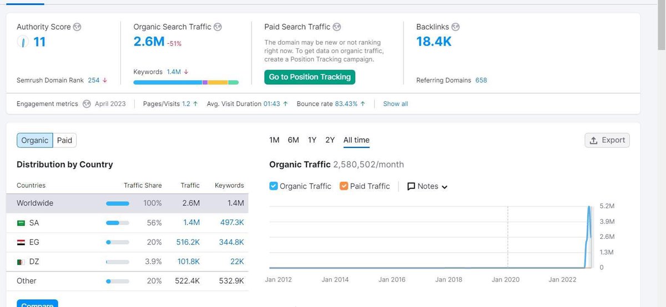Screen dimensions: 666x307
Task: Click the -51% traffic change label
Action: [174, 43]
